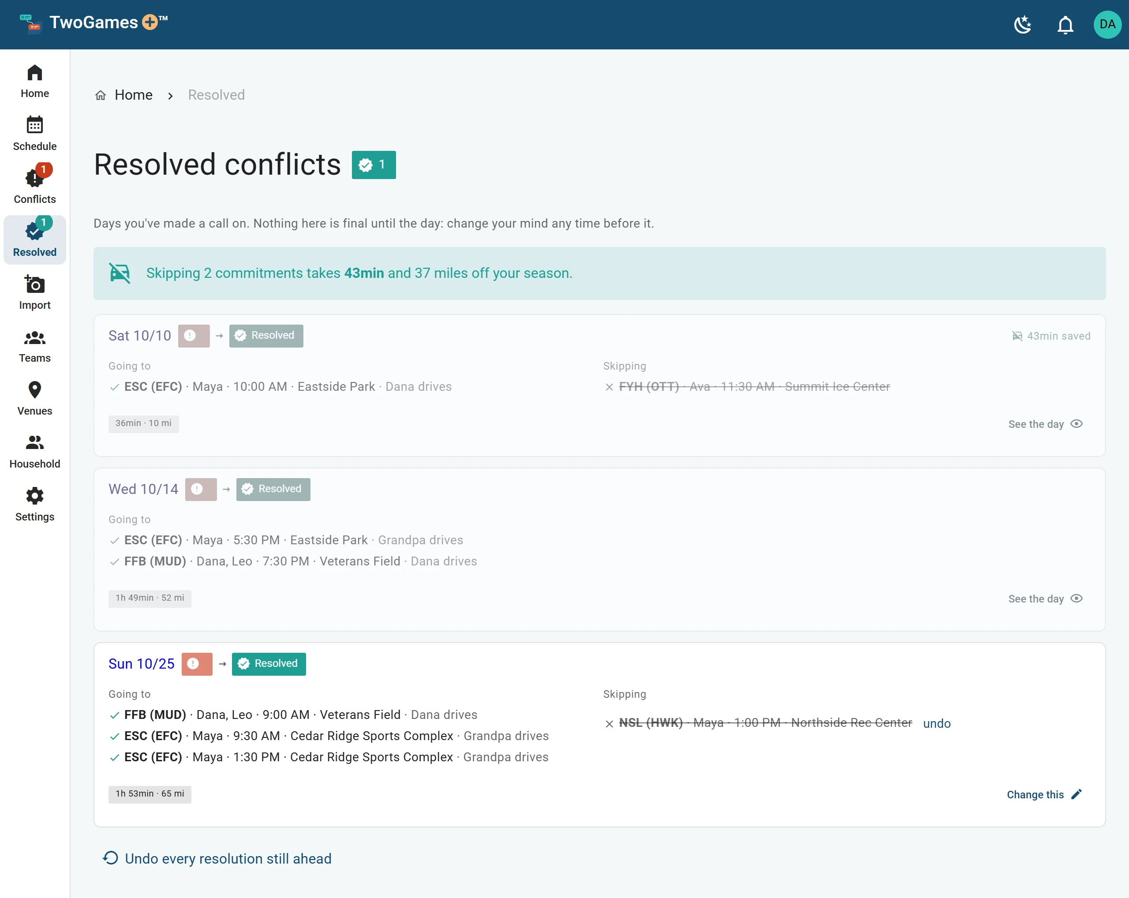Click skipped FYH (OTT) Ava entry
The width and height of the screenshot is (1129, 898).
747,387
